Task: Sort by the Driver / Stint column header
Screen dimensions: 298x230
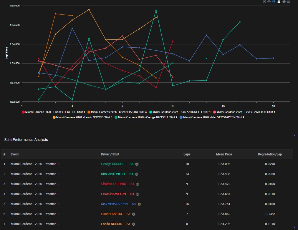Action: (110, 154)
